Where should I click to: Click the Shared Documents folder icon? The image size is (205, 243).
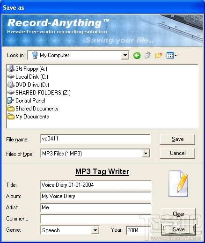click(11, 109)
